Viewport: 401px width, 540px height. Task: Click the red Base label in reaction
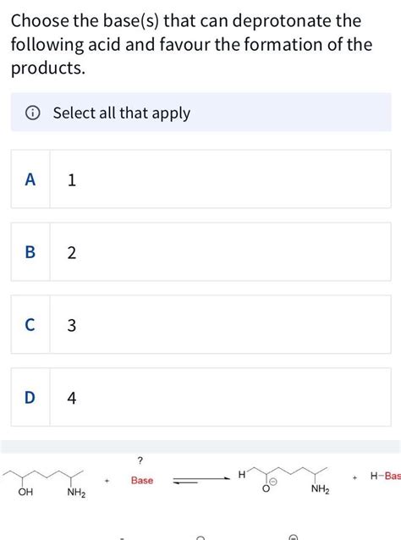[142, 480]
